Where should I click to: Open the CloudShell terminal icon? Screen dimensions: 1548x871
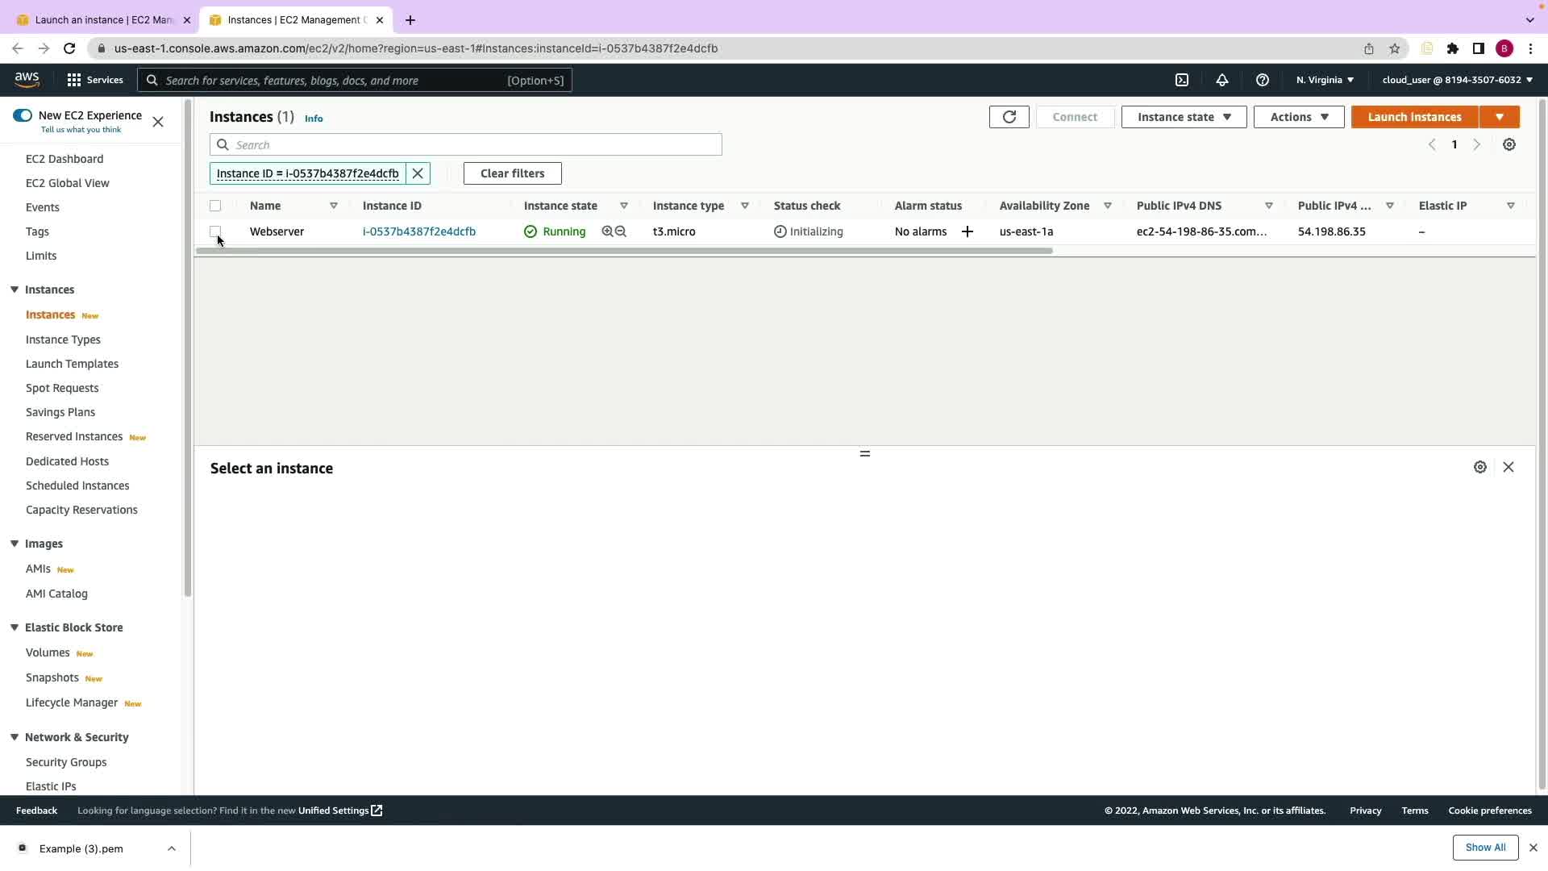pyautogui.click(x=1182, y=80)
